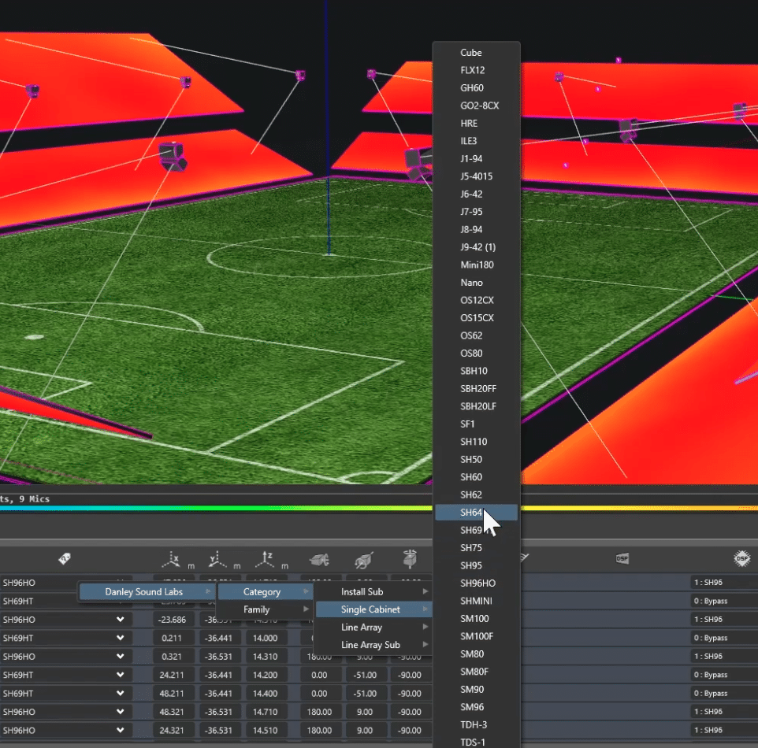
Task: Choose J9-42 (1) from the list
Action: pyautogui.click(x=476, y=247)
